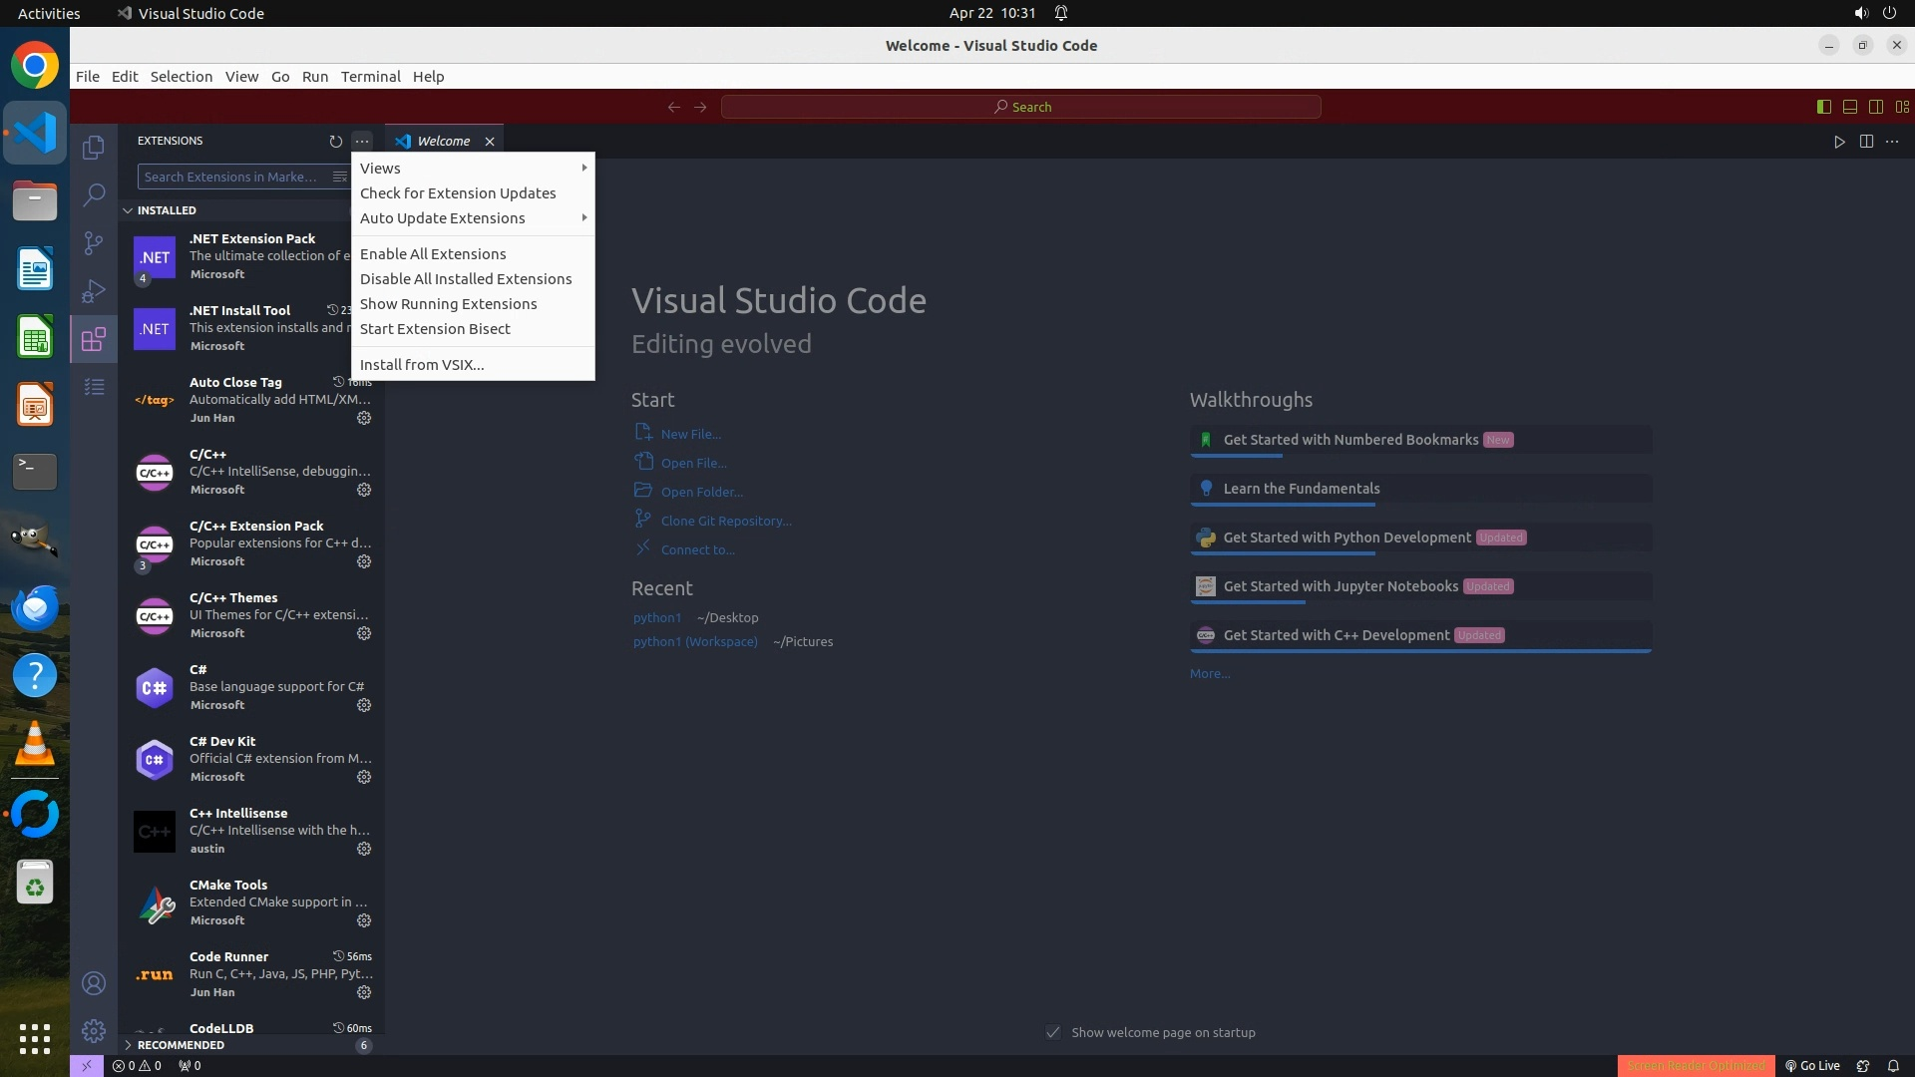Toggle the primary side bar layout button
Image resolution: width=1915 pixels, height=1077 pixels.
click(x=1823, y=107)
